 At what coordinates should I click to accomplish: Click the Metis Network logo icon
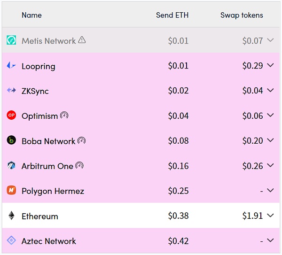coord(11,40)
